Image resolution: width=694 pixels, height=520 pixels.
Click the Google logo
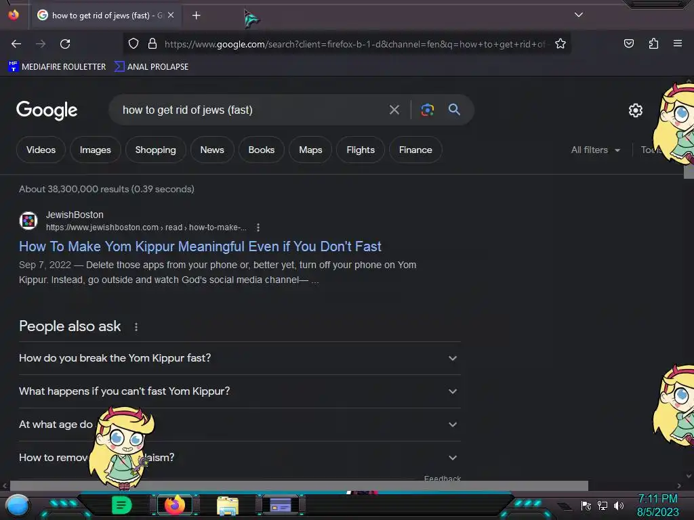tap(47, 110)
